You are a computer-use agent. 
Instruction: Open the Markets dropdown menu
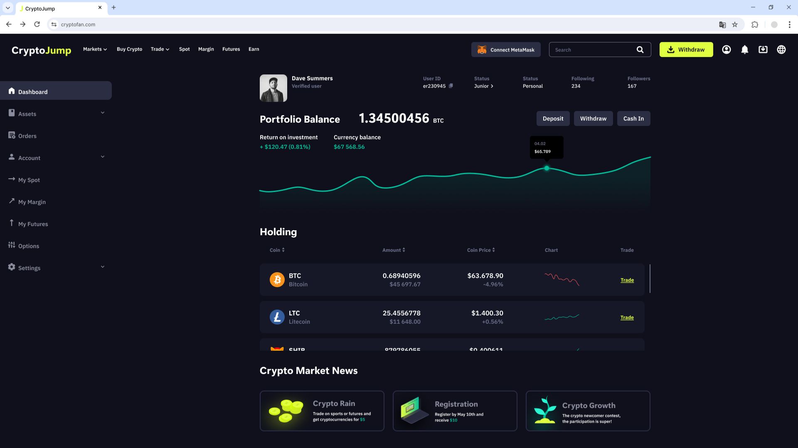click(x=95, y=49)
